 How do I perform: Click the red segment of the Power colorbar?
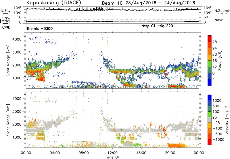pyautogui.click(x=210, y=38)
